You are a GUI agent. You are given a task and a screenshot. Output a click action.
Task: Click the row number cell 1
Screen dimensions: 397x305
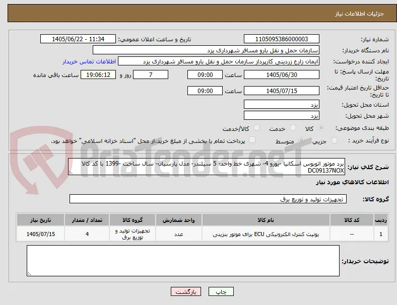coord(381,234)
